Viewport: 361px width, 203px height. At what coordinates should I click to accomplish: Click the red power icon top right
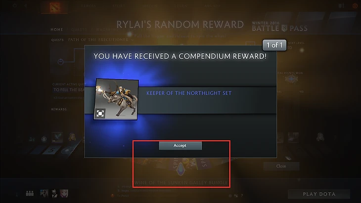355,6
